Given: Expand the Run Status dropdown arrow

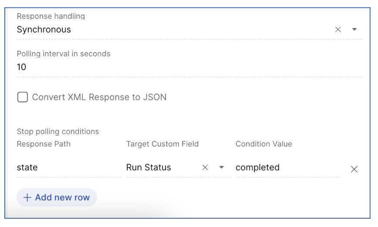Looking at the screenshot, I should click(222, 167).
